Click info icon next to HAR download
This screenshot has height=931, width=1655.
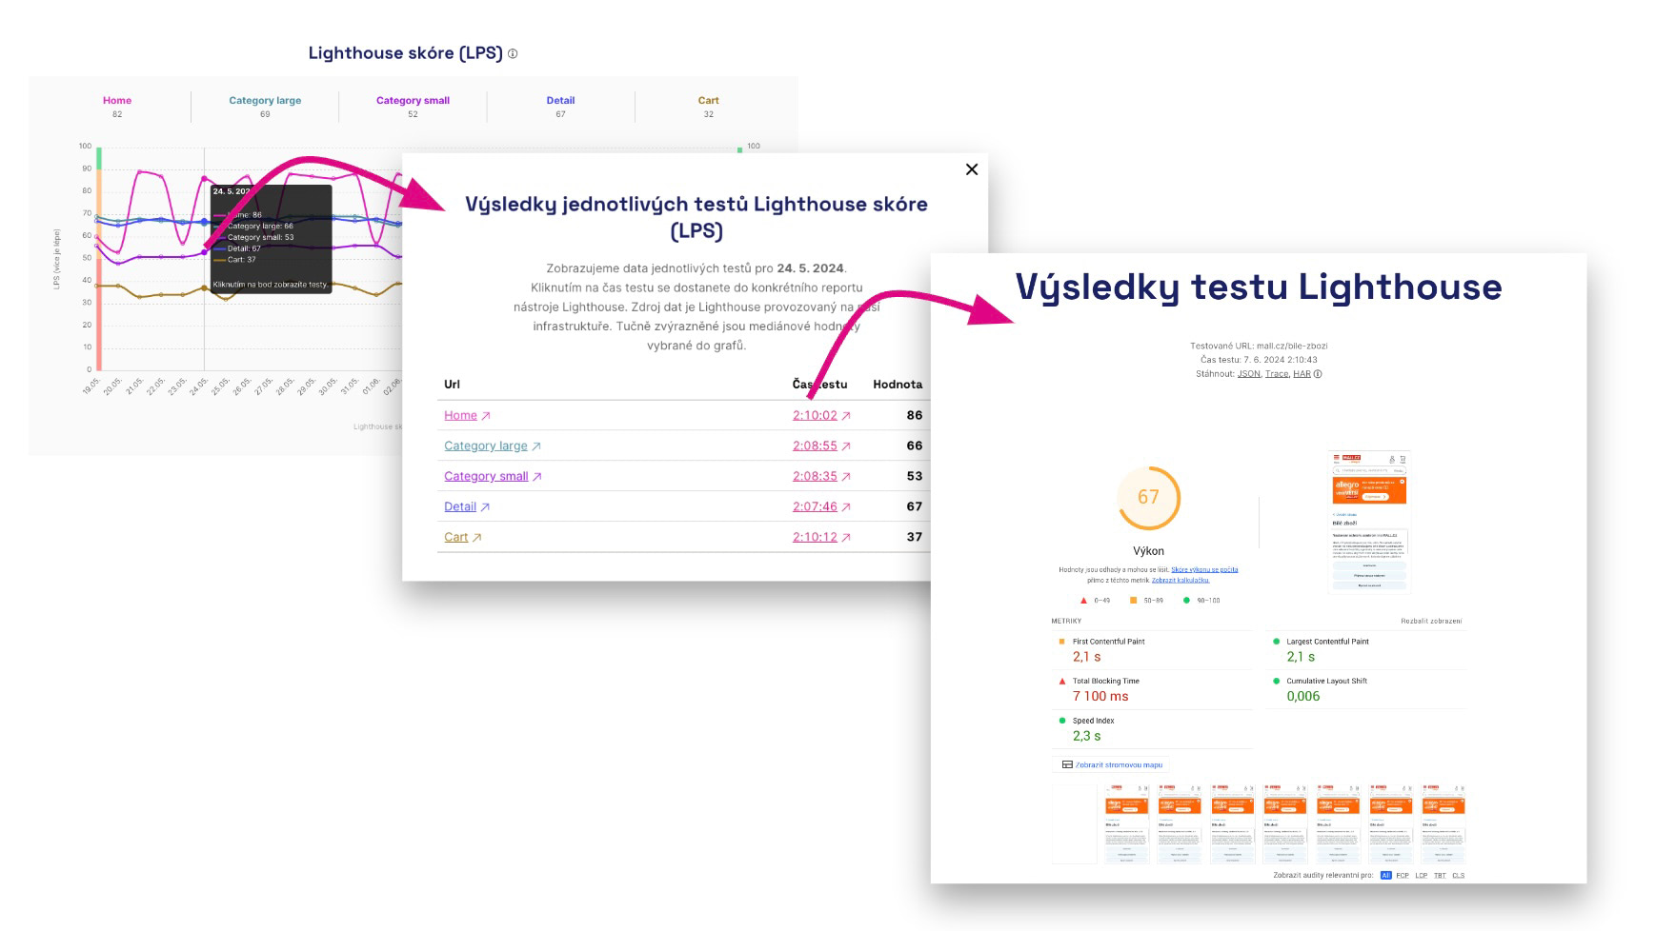coord(1318,374)
